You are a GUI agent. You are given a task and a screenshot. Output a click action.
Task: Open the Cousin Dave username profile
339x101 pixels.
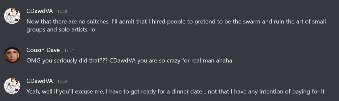(43, 50)
